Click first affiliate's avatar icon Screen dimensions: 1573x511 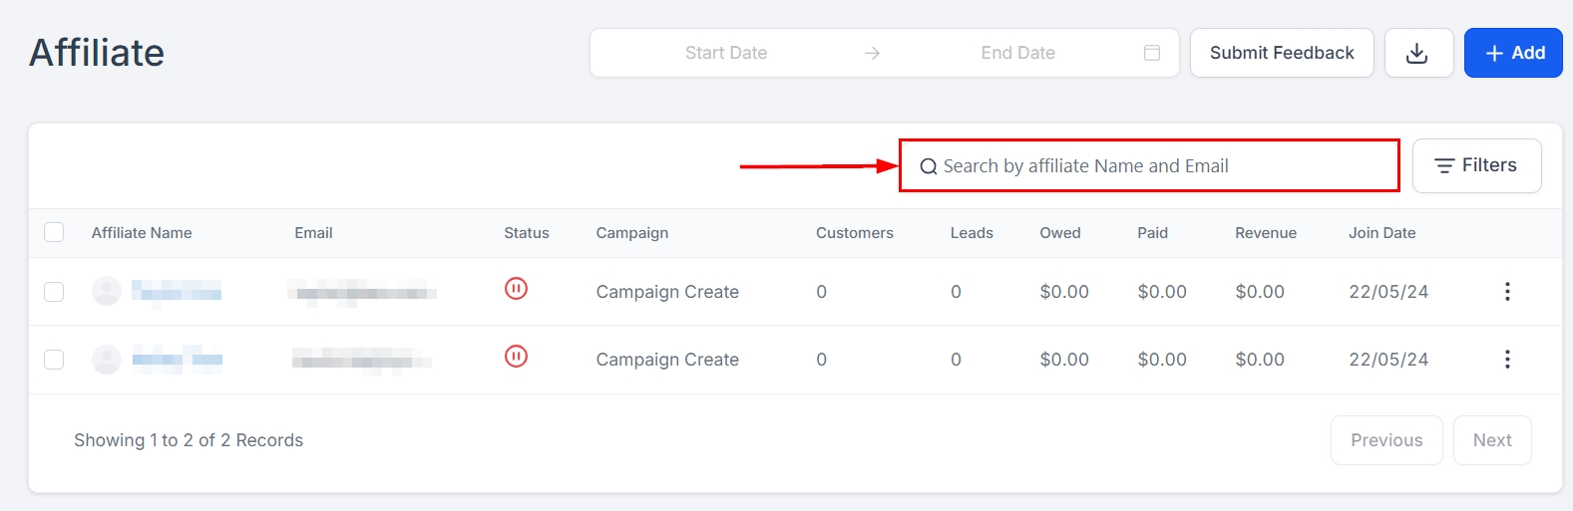click(107, 291)
